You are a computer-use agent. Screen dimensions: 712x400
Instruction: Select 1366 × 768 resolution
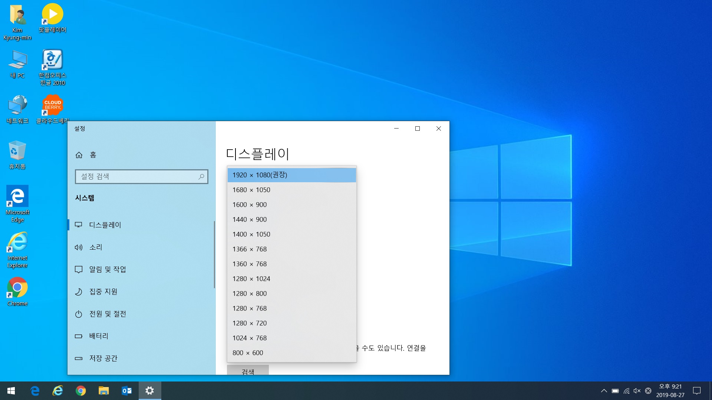click(x=292, y=249)
